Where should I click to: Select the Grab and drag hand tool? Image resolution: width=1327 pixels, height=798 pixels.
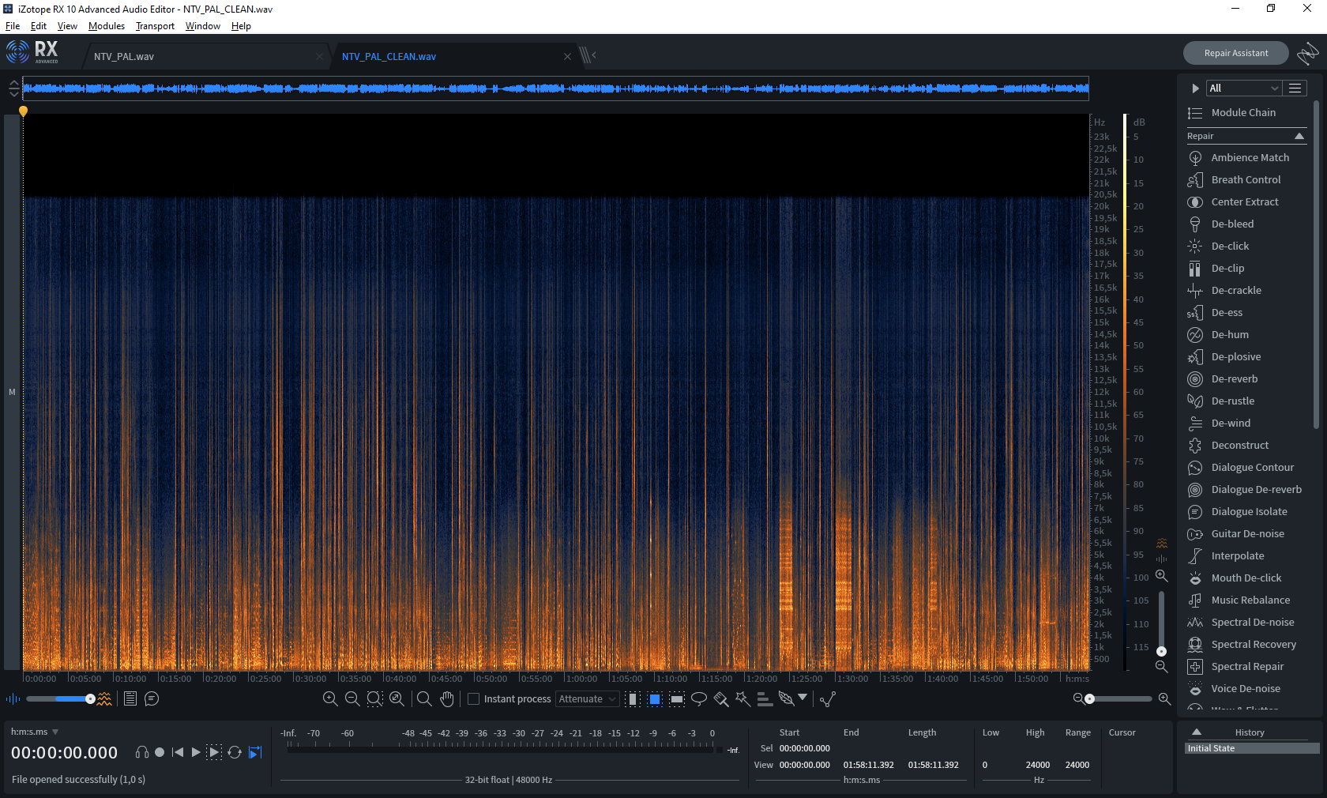click(447, 699)
